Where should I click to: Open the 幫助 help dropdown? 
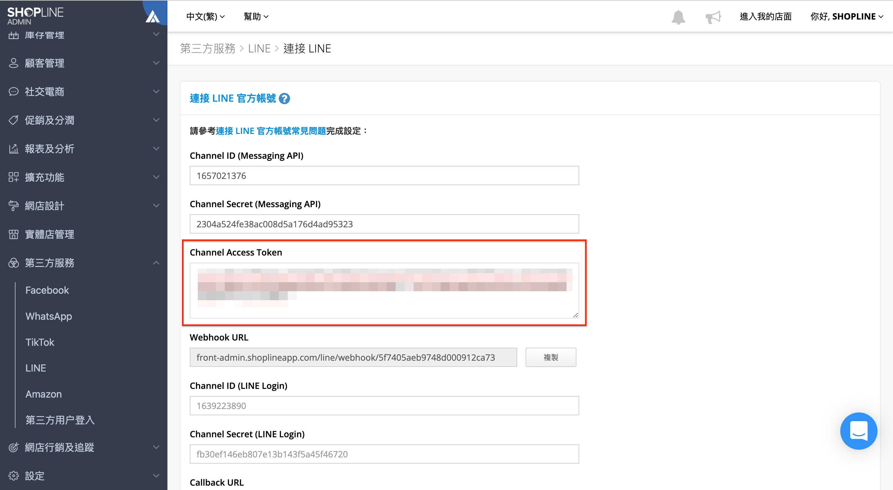256,17
